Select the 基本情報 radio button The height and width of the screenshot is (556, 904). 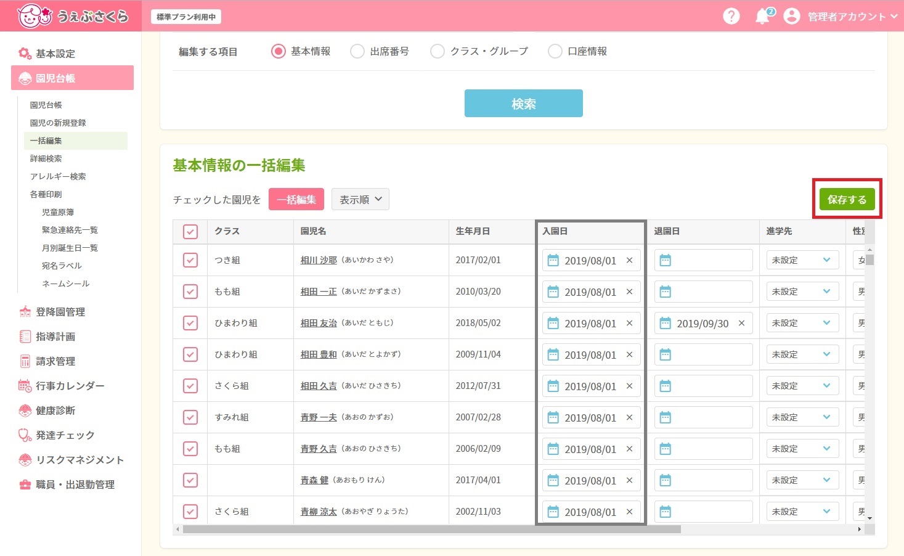coord(278,51)
